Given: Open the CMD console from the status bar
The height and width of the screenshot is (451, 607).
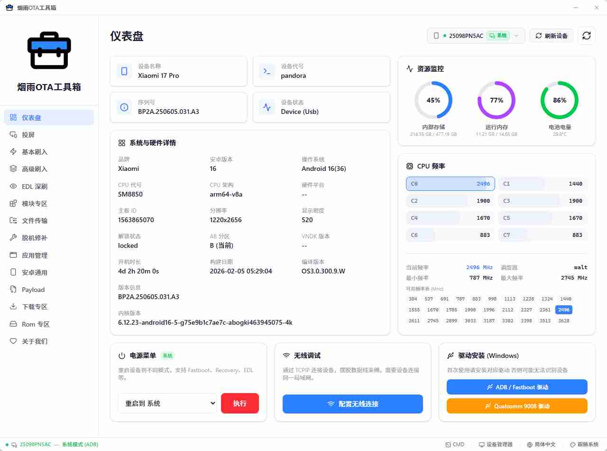Looking at the screenshot, I should click(455, 445).
